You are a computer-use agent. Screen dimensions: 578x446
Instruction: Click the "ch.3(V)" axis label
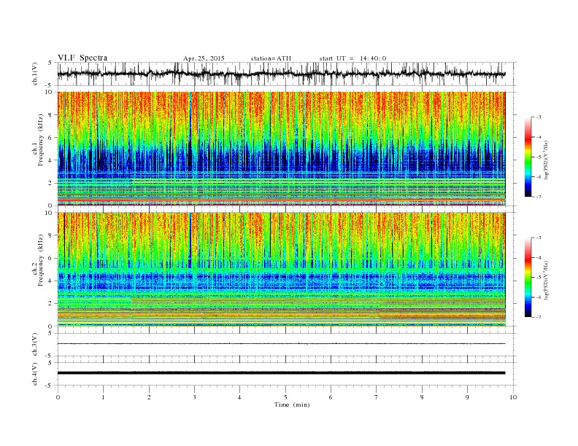tap(35, 345)
